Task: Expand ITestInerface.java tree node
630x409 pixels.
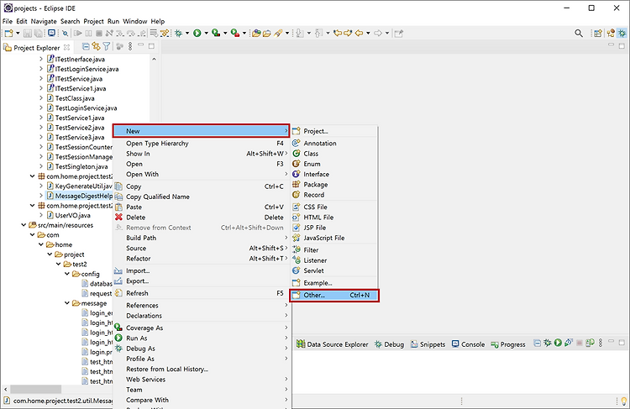Action: pos(41,59)
